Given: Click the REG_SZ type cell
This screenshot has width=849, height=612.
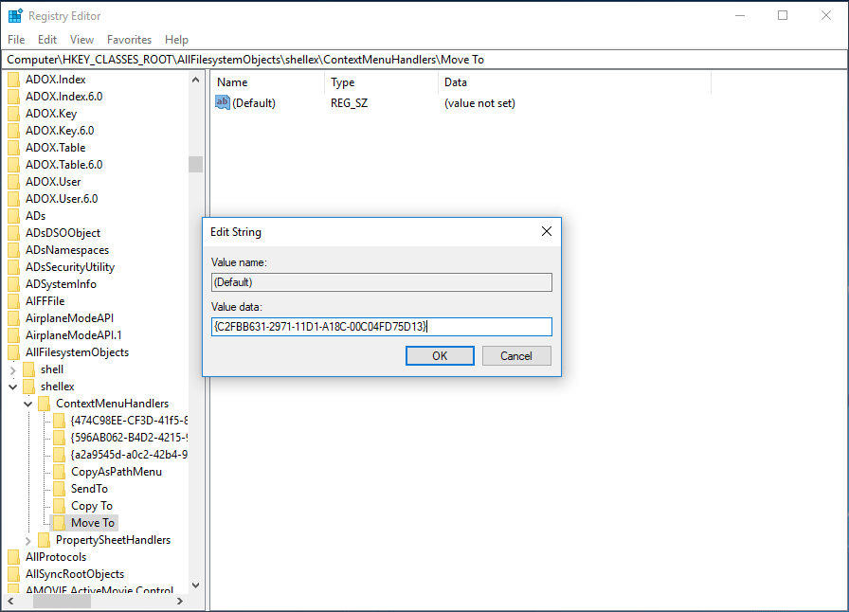Looking at the screenshot, I should [x=349, y=103].
